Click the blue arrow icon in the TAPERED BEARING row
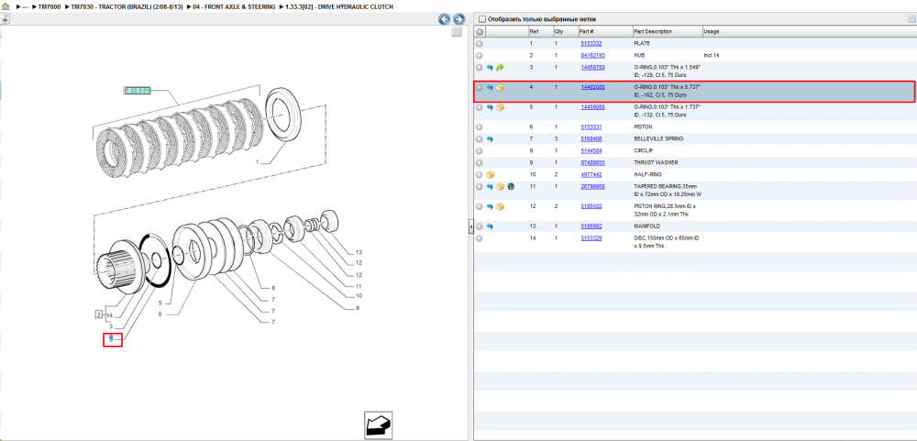The height and width of the screenshot is (441, 917). click(490, 187)
